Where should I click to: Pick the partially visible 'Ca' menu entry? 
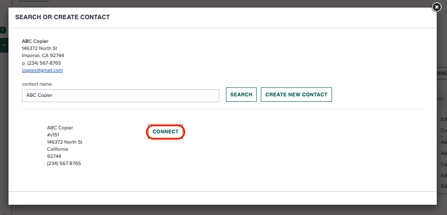tap(444, 164)
